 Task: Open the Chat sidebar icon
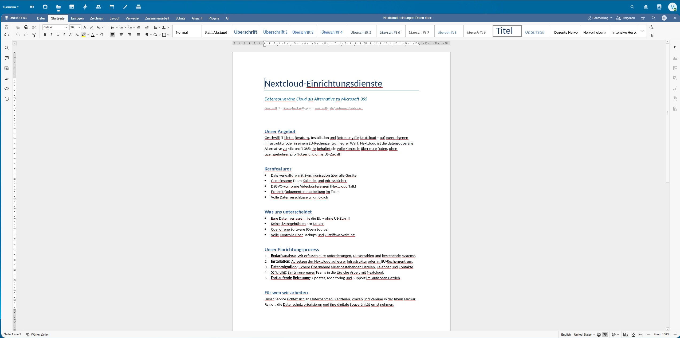pos(7,68)
